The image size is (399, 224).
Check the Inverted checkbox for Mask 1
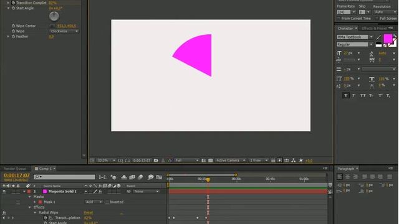[x=107, y=202]
